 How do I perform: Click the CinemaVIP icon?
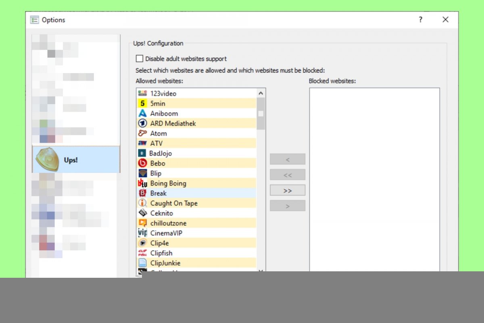(142, 233)
